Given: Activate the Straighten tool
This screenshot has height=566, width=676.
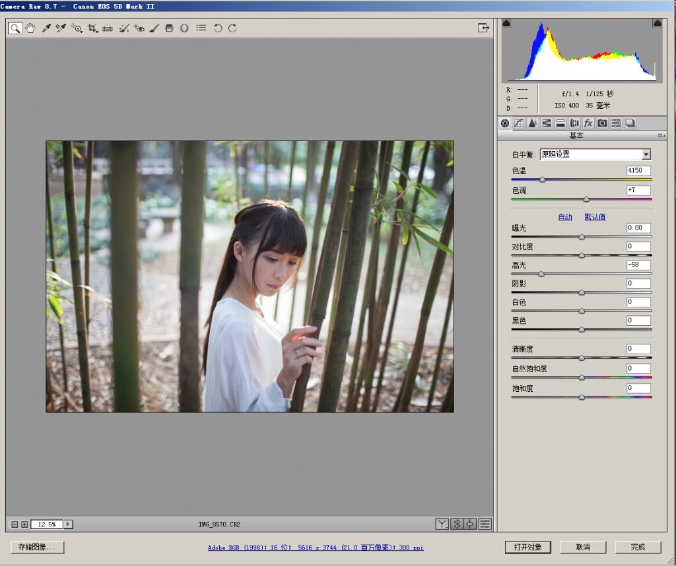Looking at the screenshot, I should pos(108,28).
